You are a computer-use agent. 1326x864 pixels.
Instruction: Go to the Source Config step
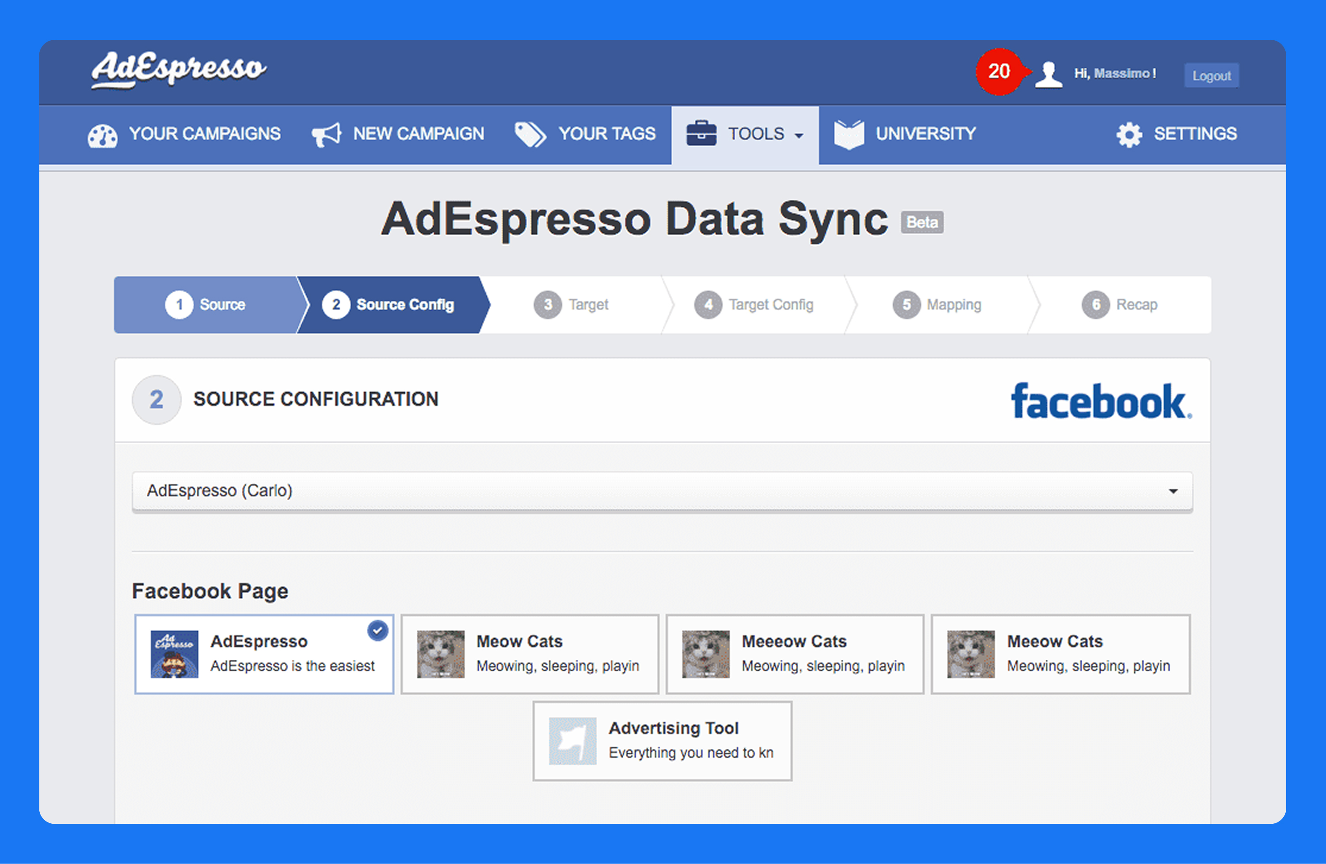pyautogui.click(x=393, y=304)
